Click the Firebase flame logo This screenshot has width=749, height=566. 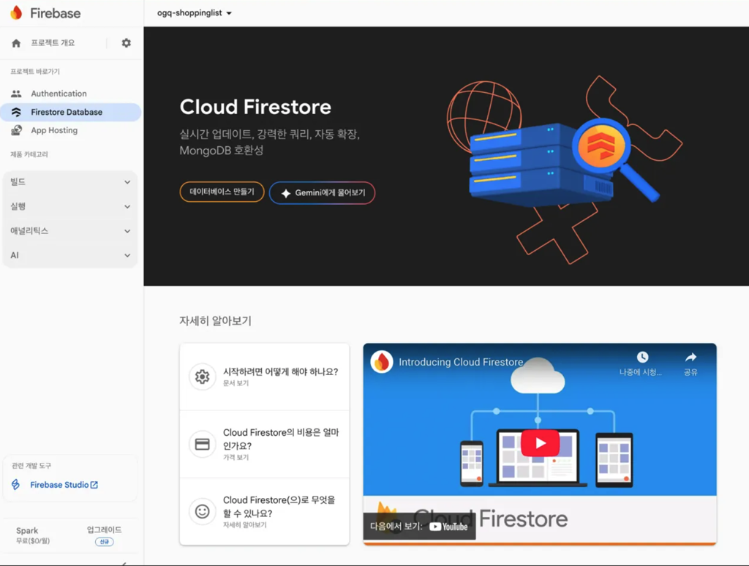pos(15,12)
